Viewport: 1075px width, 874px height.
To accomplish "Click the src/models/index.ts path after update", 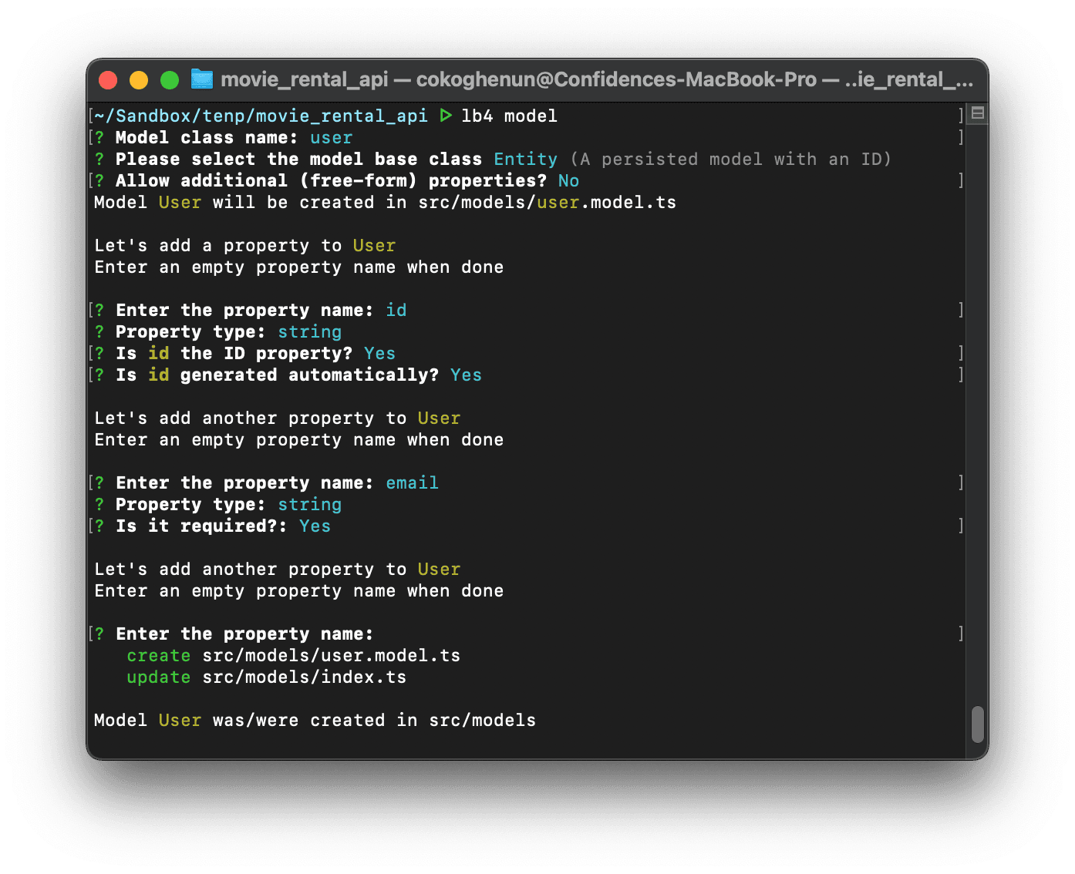I will coord(304,677).
